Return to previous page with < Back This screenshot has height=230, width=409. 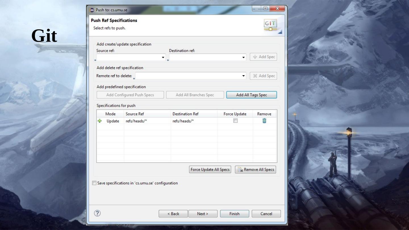pos(173,214)
